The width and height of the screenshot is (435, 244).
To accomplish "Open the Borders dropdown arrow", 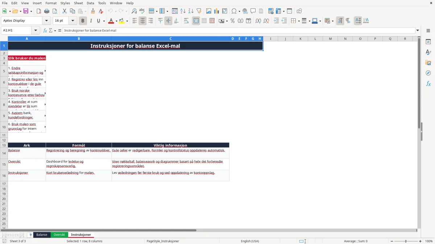I will [298, 21].
